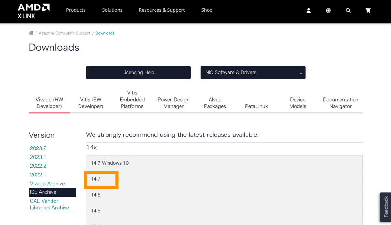Open the Feedback side tab
Image resolution: width=391 pixels, height=225 pixels.
(386, 207)
